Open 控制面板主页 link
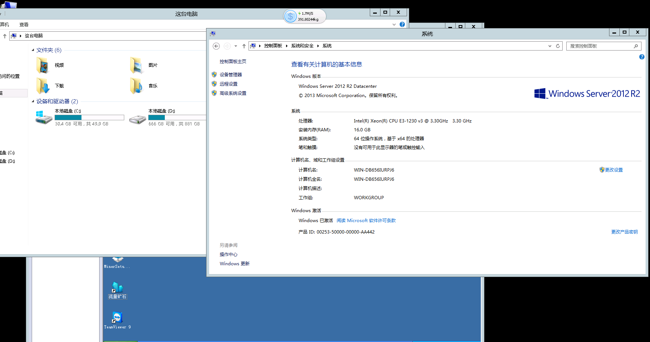Screen dimensions: 650x342 233,62
